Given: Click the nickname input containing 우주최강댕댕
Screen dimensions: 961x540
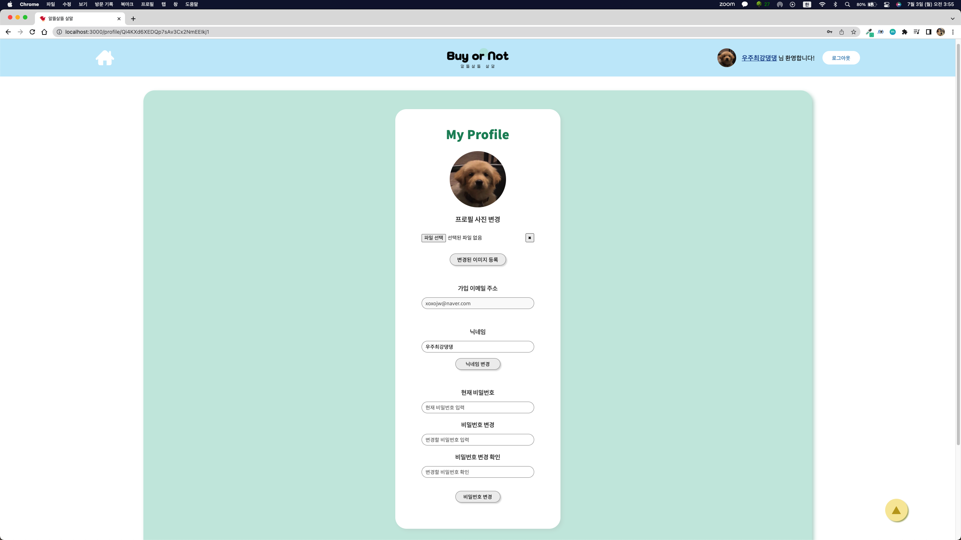Looking at the screenshot, I should pos(477,346).
